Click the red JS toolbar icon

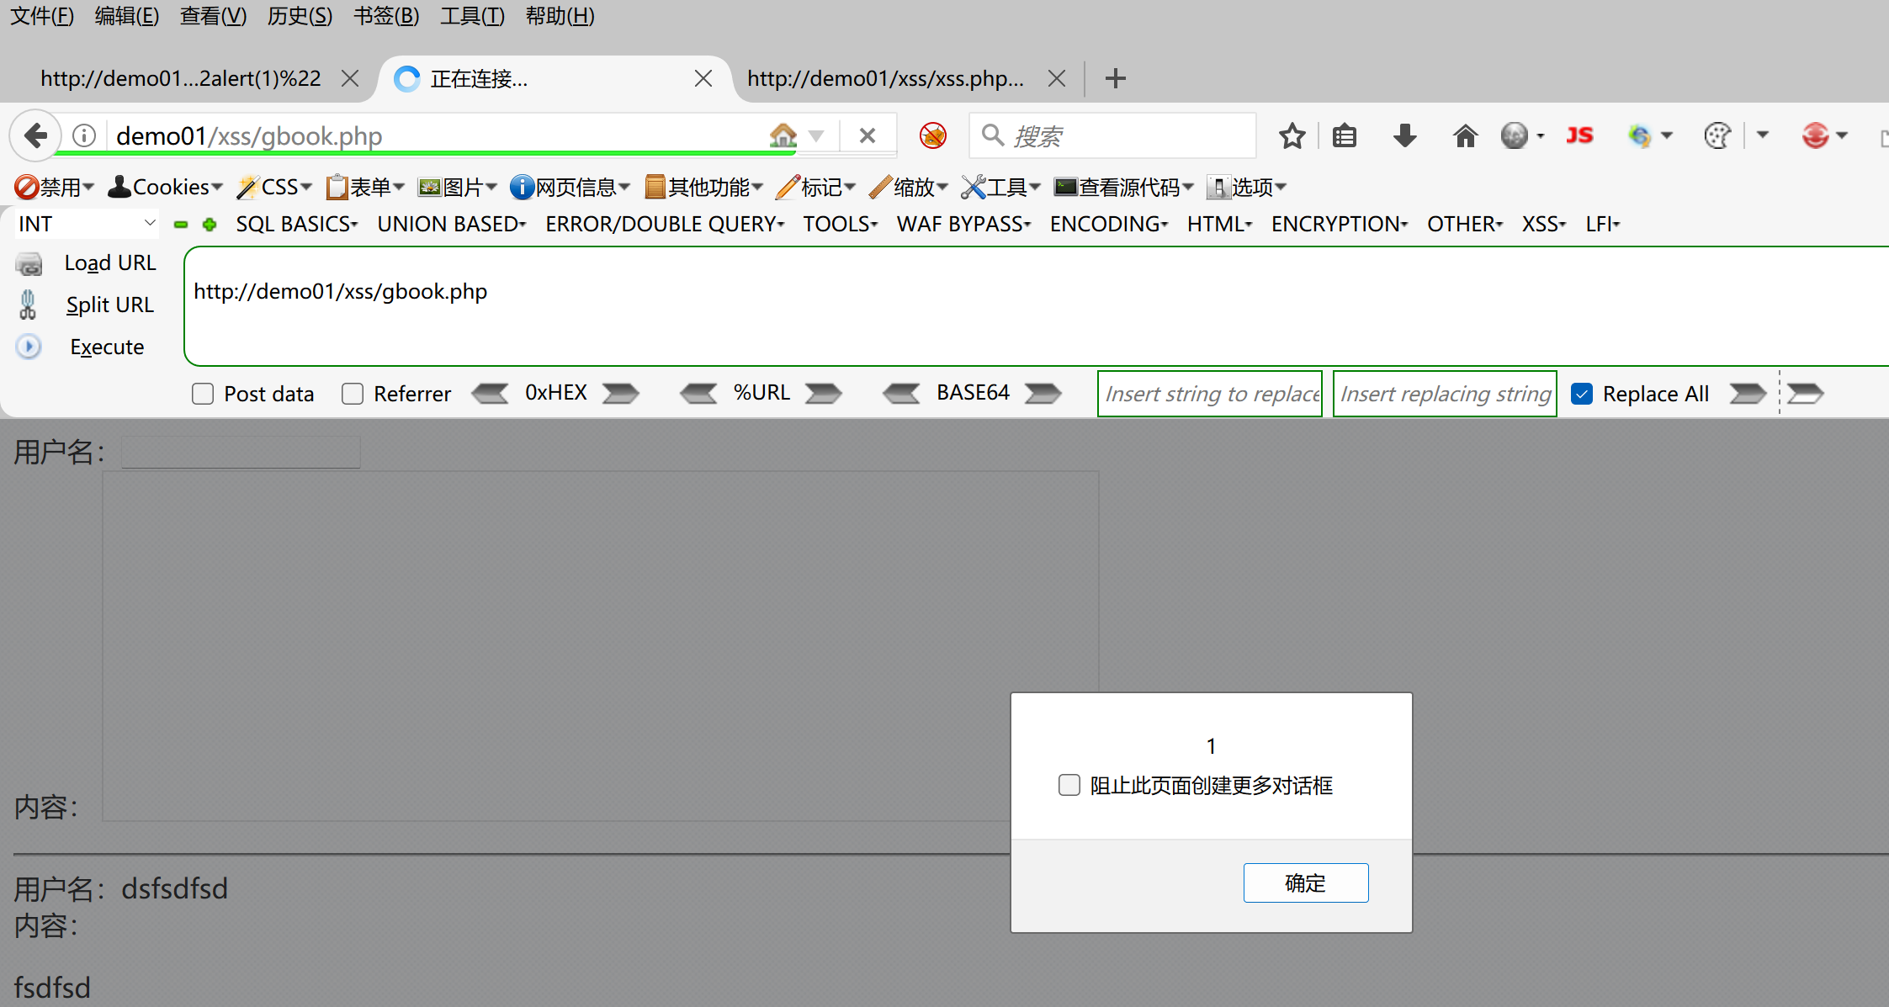(1579, 135)
